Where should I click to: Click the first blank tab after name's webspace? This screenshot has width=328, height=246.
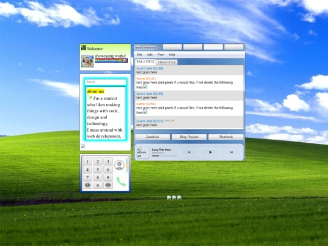[173, 47]
